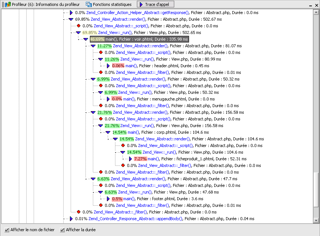Collapse 14.54% Zend_View::_run() triangle
320x236 pixels.
[x=123, y=152]
